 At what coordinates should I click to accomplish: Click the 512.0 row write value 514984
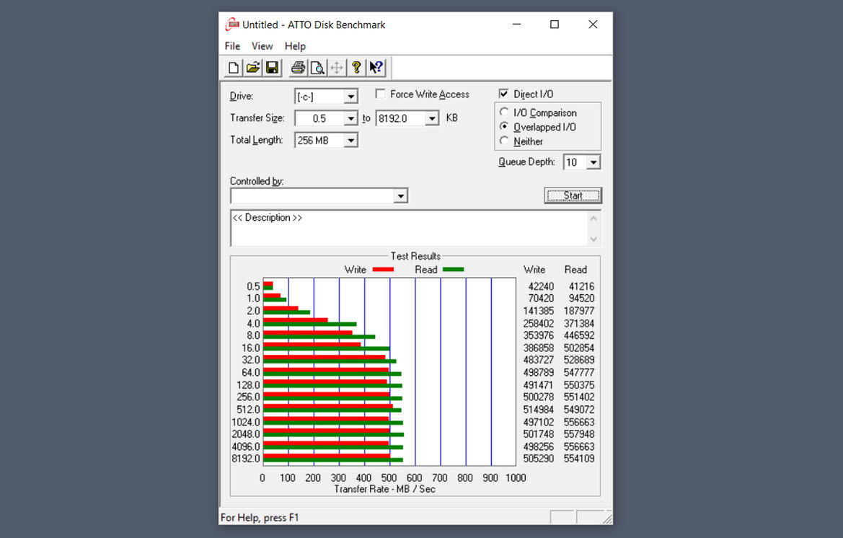(x=539, y=410)
